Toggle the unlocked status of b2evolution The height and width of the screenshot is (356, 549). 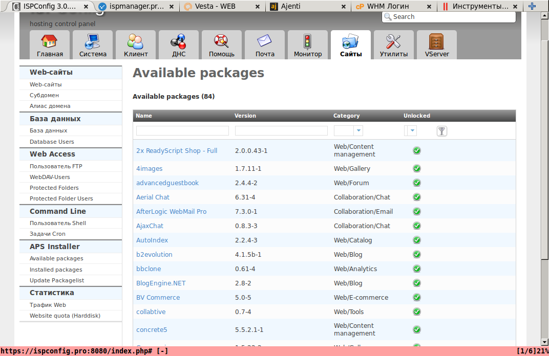coord(416,254)
